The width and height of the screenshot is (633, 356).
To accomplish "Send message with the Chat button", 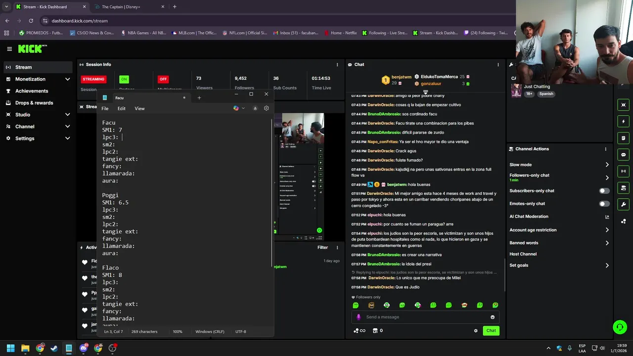I will [x=491, y=331].
